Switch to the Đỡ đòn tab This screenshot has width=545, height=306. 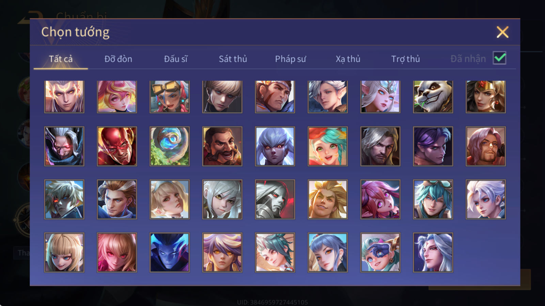click(x=118, y=59)
